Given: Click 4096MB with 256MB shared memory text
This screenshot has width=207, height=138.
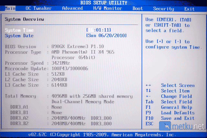Looking at the screenshot, I should (92, 96).
